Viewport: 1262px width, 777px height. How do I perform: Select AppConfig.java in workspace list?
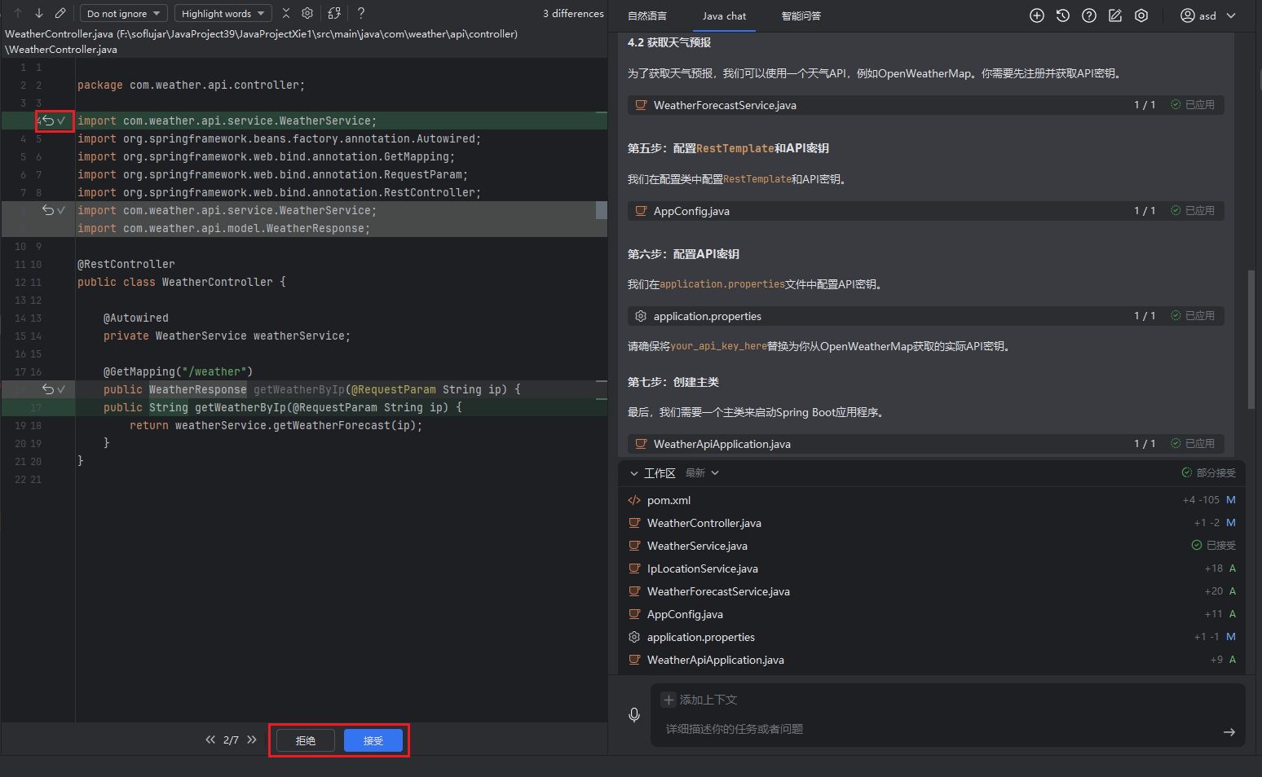coord(932,614)
